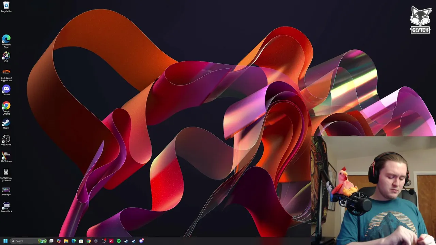Open Task View from the taskbar
The width and height of the screenshot is (436, 245).
(x=51, y=241)
